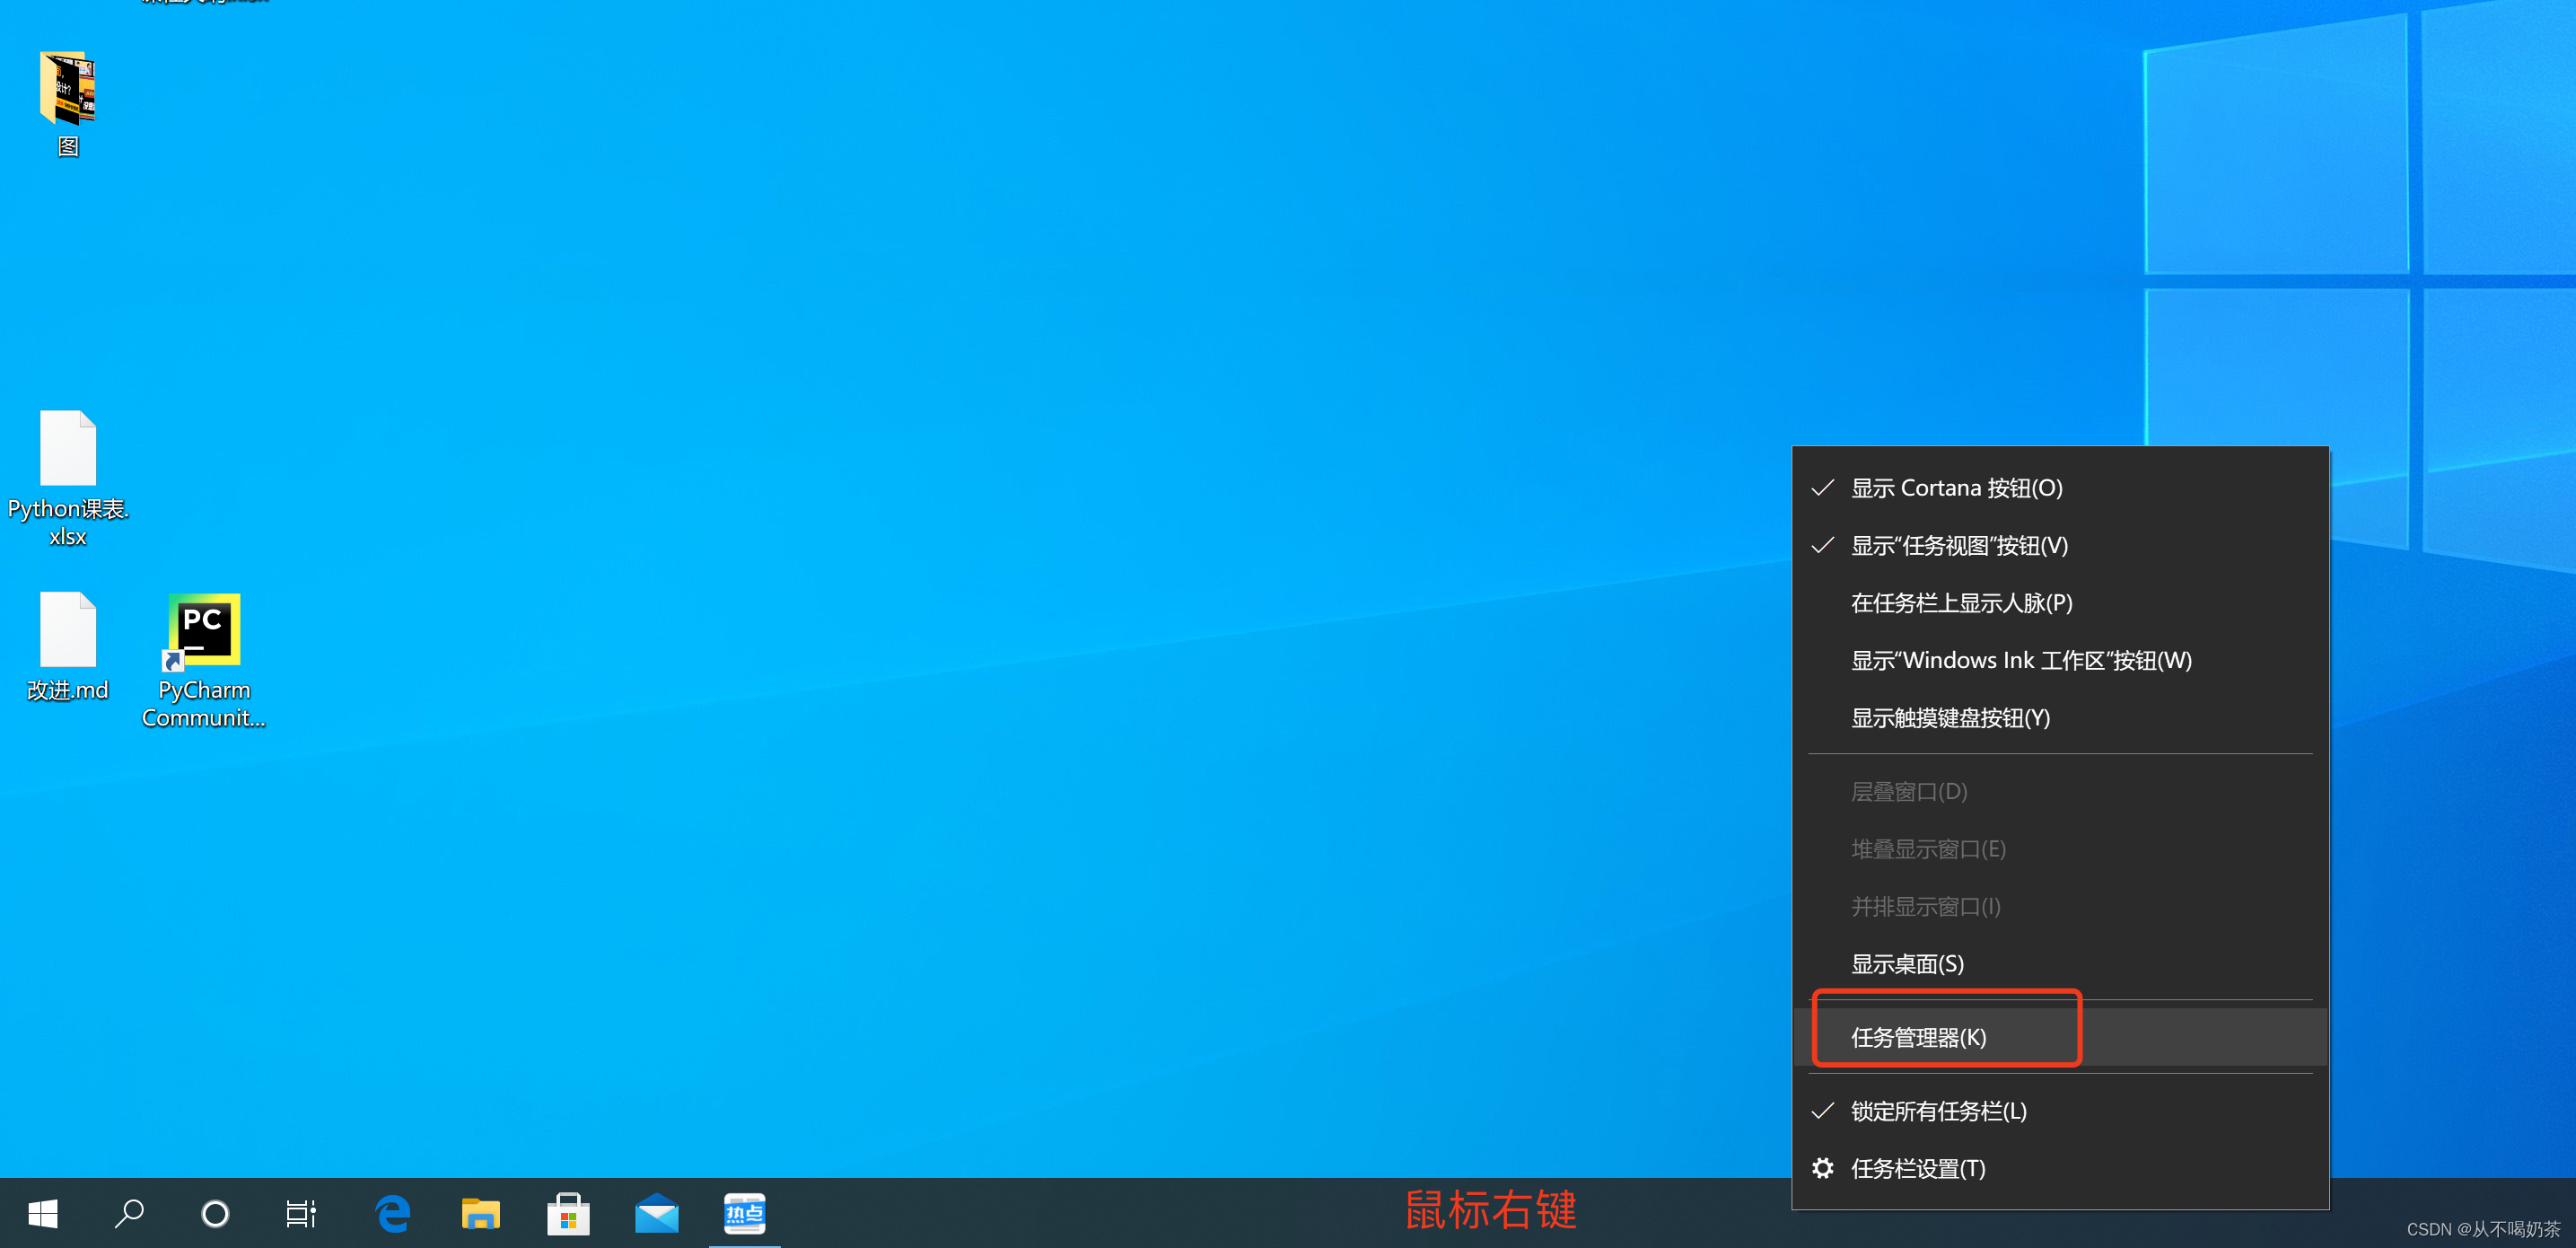Uncheck 显示 Cortana 按钮(O) option

1955,488
